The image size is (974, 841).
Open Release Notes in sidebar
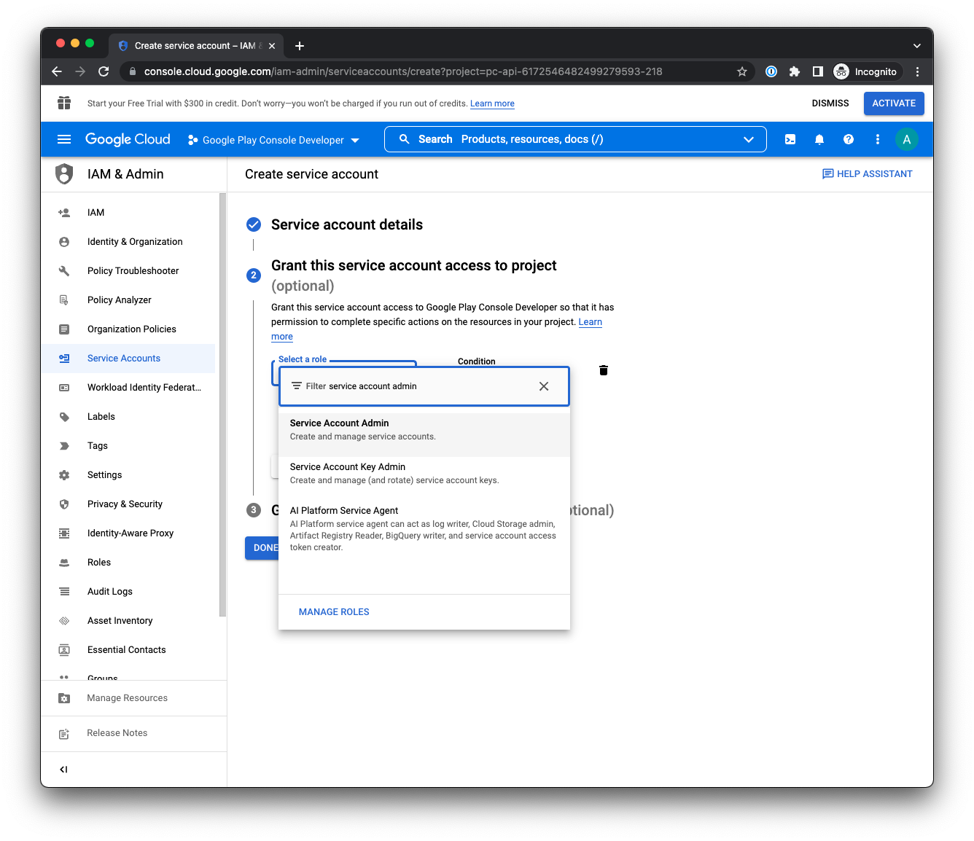pos(133,733)
